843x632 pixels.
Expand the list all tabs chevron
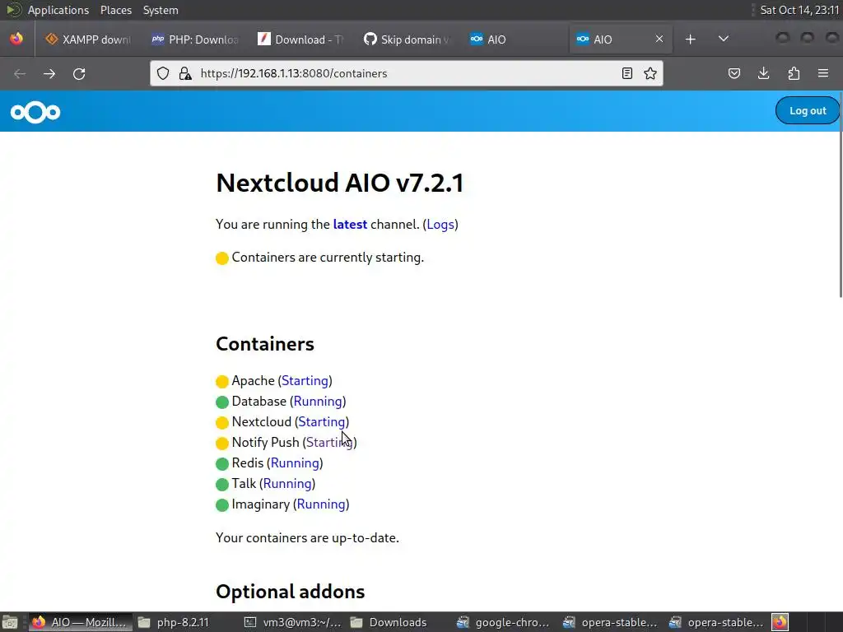pos(724,39)
